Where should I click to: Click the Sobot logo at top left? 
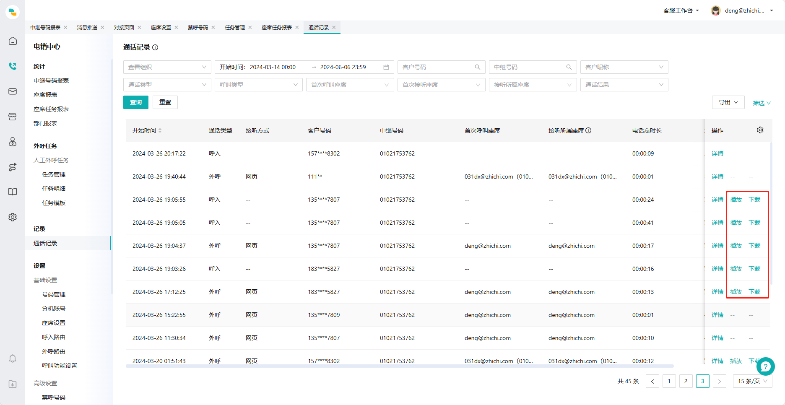tap(13, 12)
